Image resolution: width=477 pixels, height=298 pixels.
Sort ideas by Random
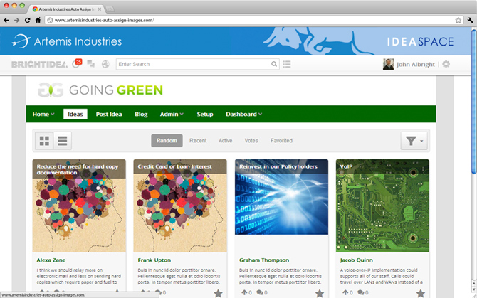coord(167,141)
